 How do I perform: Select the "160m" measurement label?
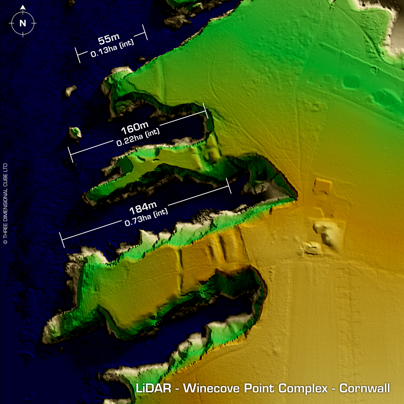[x=135, y=128]
